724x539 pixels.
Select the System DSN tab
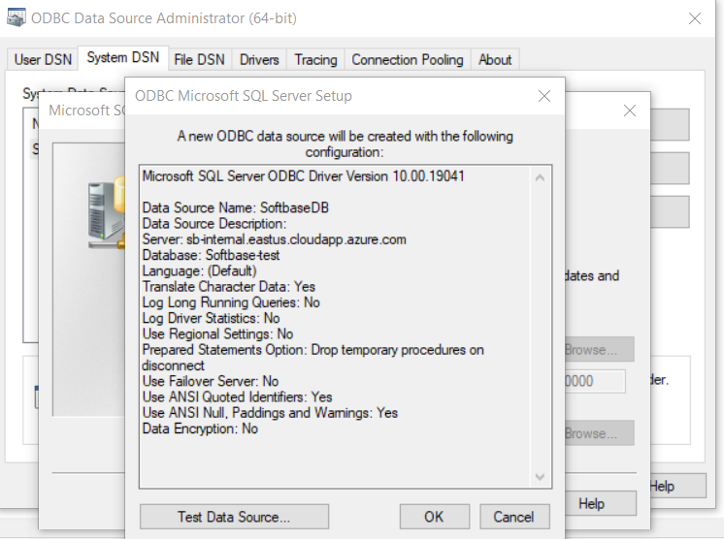coord(123,57)
